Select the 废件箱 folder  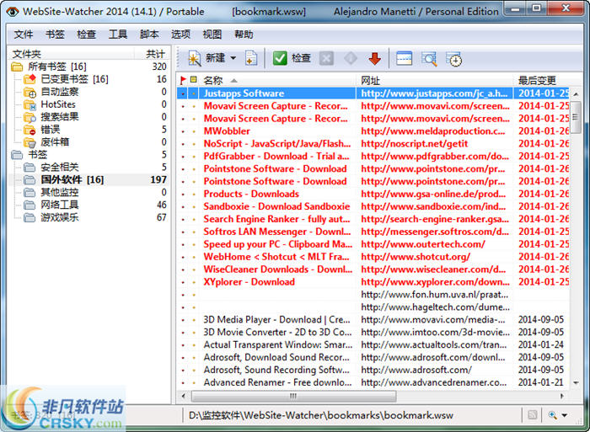tap(55, 142)
